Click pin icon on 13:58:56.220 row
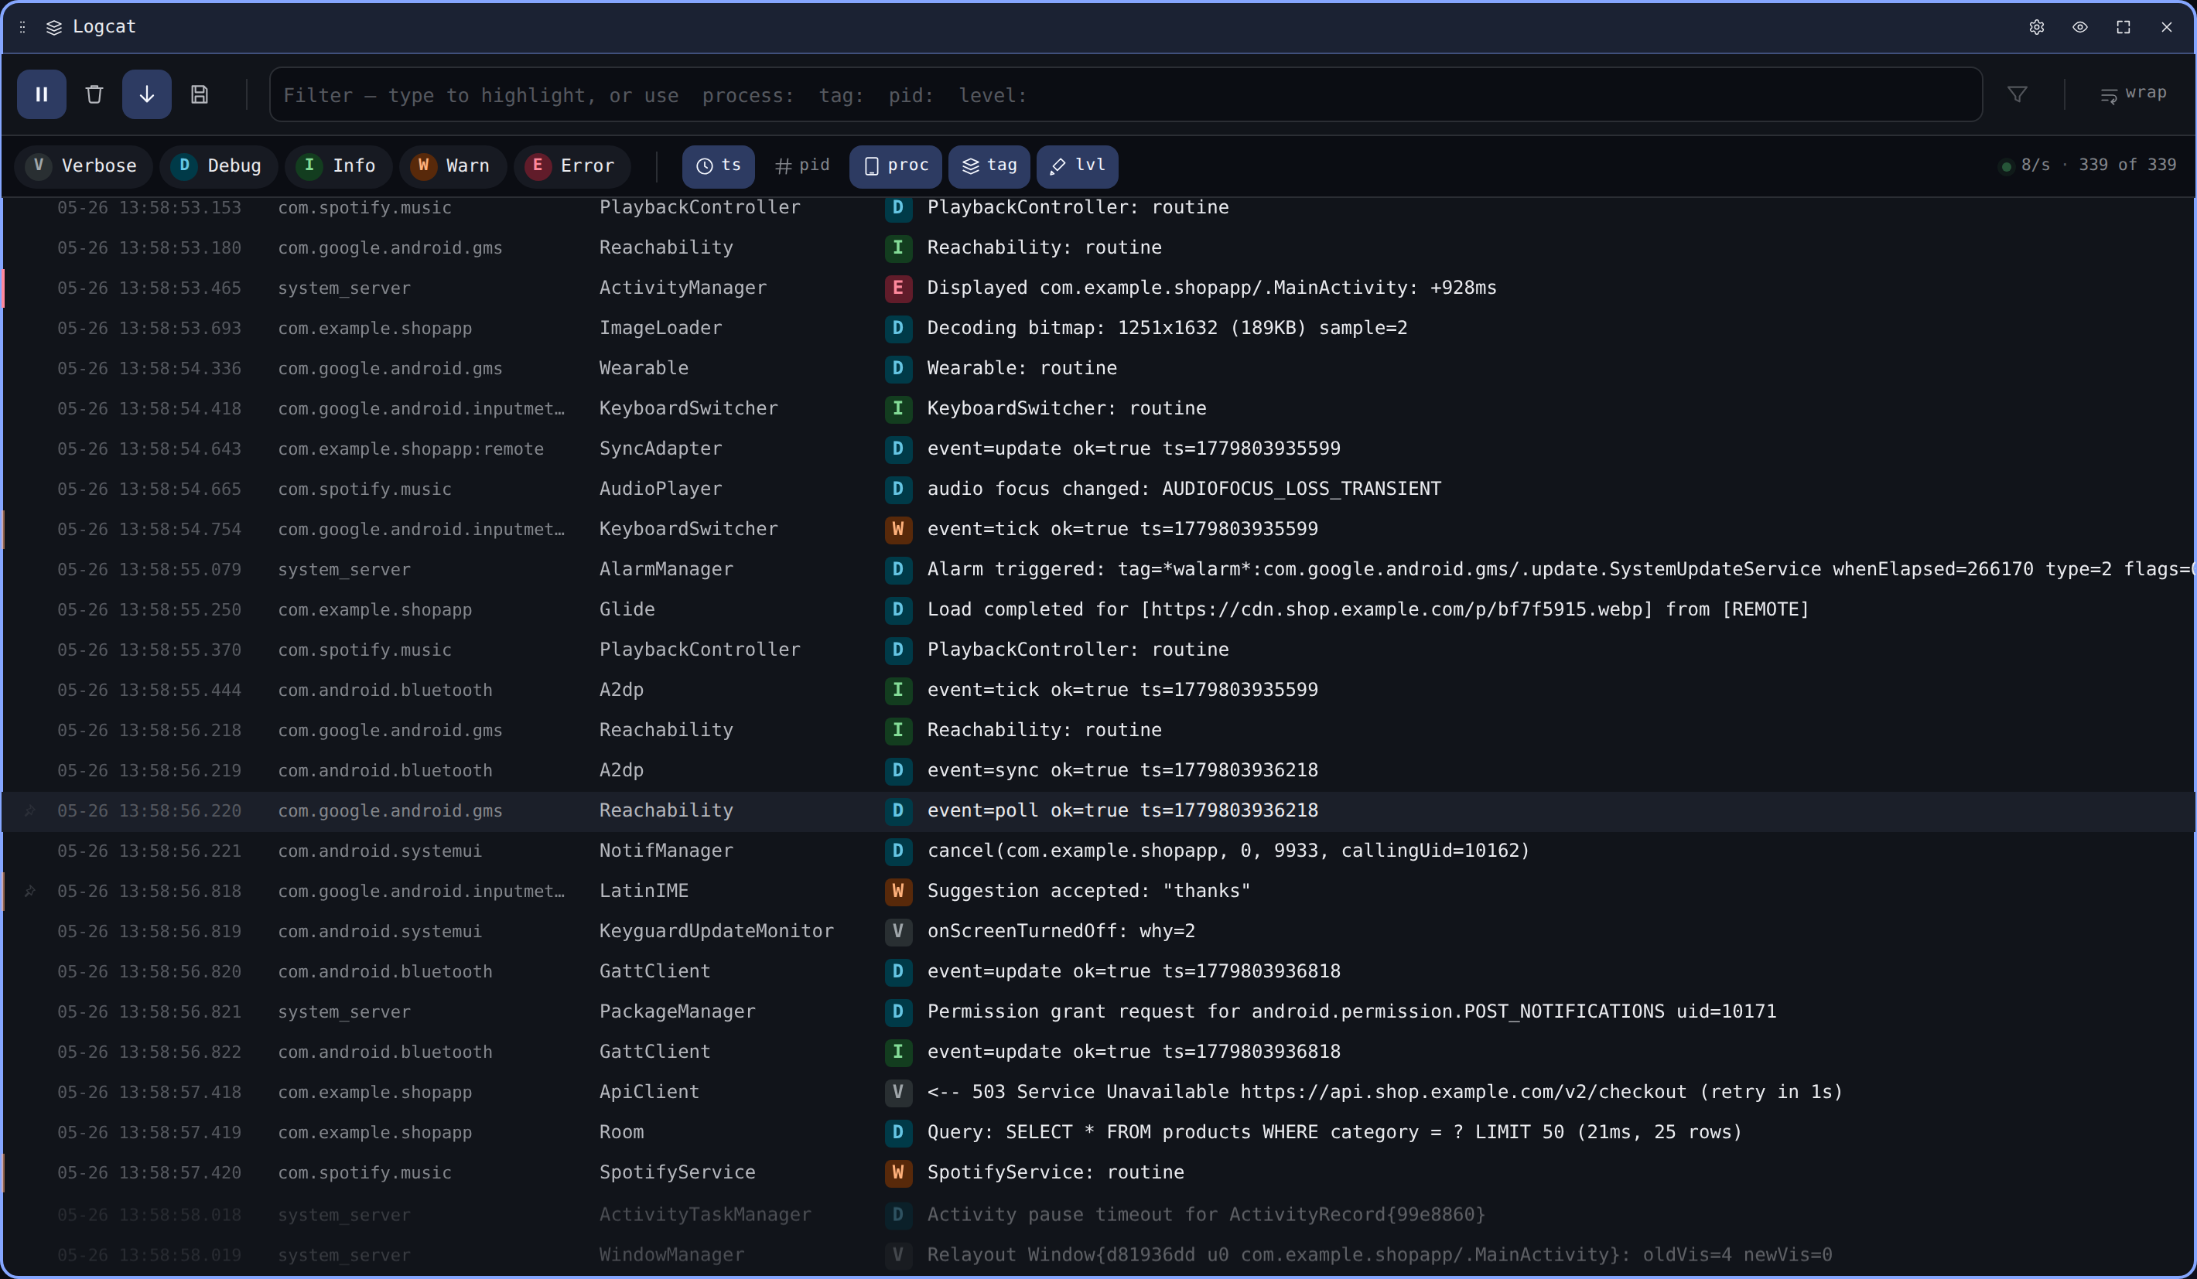The height and width of the screenshot is (1279, 2197). tap(29, 811)
